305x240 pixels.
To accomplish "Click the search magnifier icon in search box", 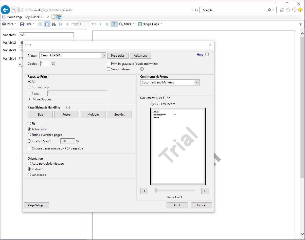I will (269, 10).
